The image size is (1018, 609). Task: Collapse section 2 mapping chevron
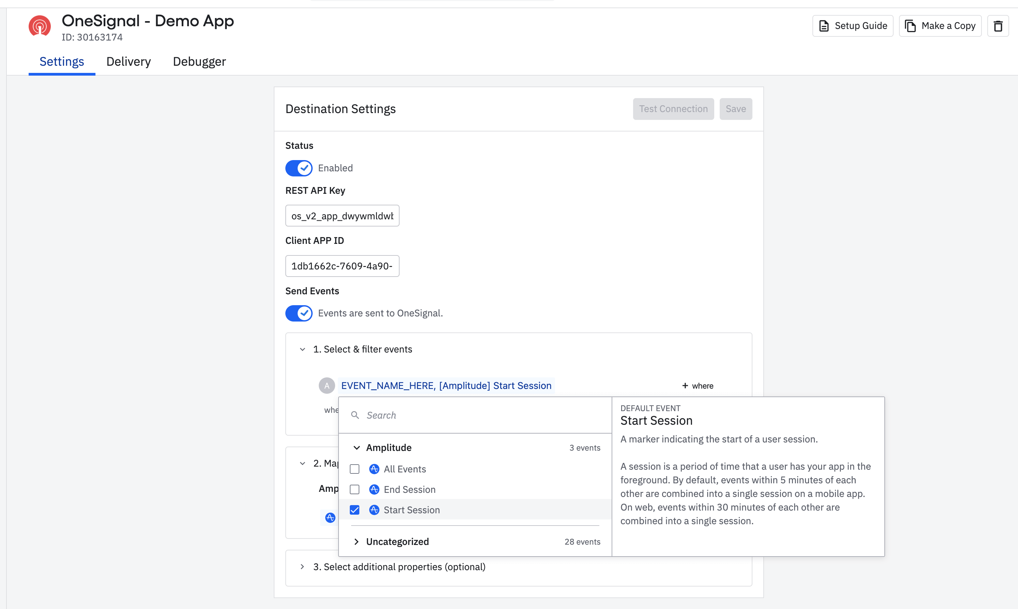302,463
